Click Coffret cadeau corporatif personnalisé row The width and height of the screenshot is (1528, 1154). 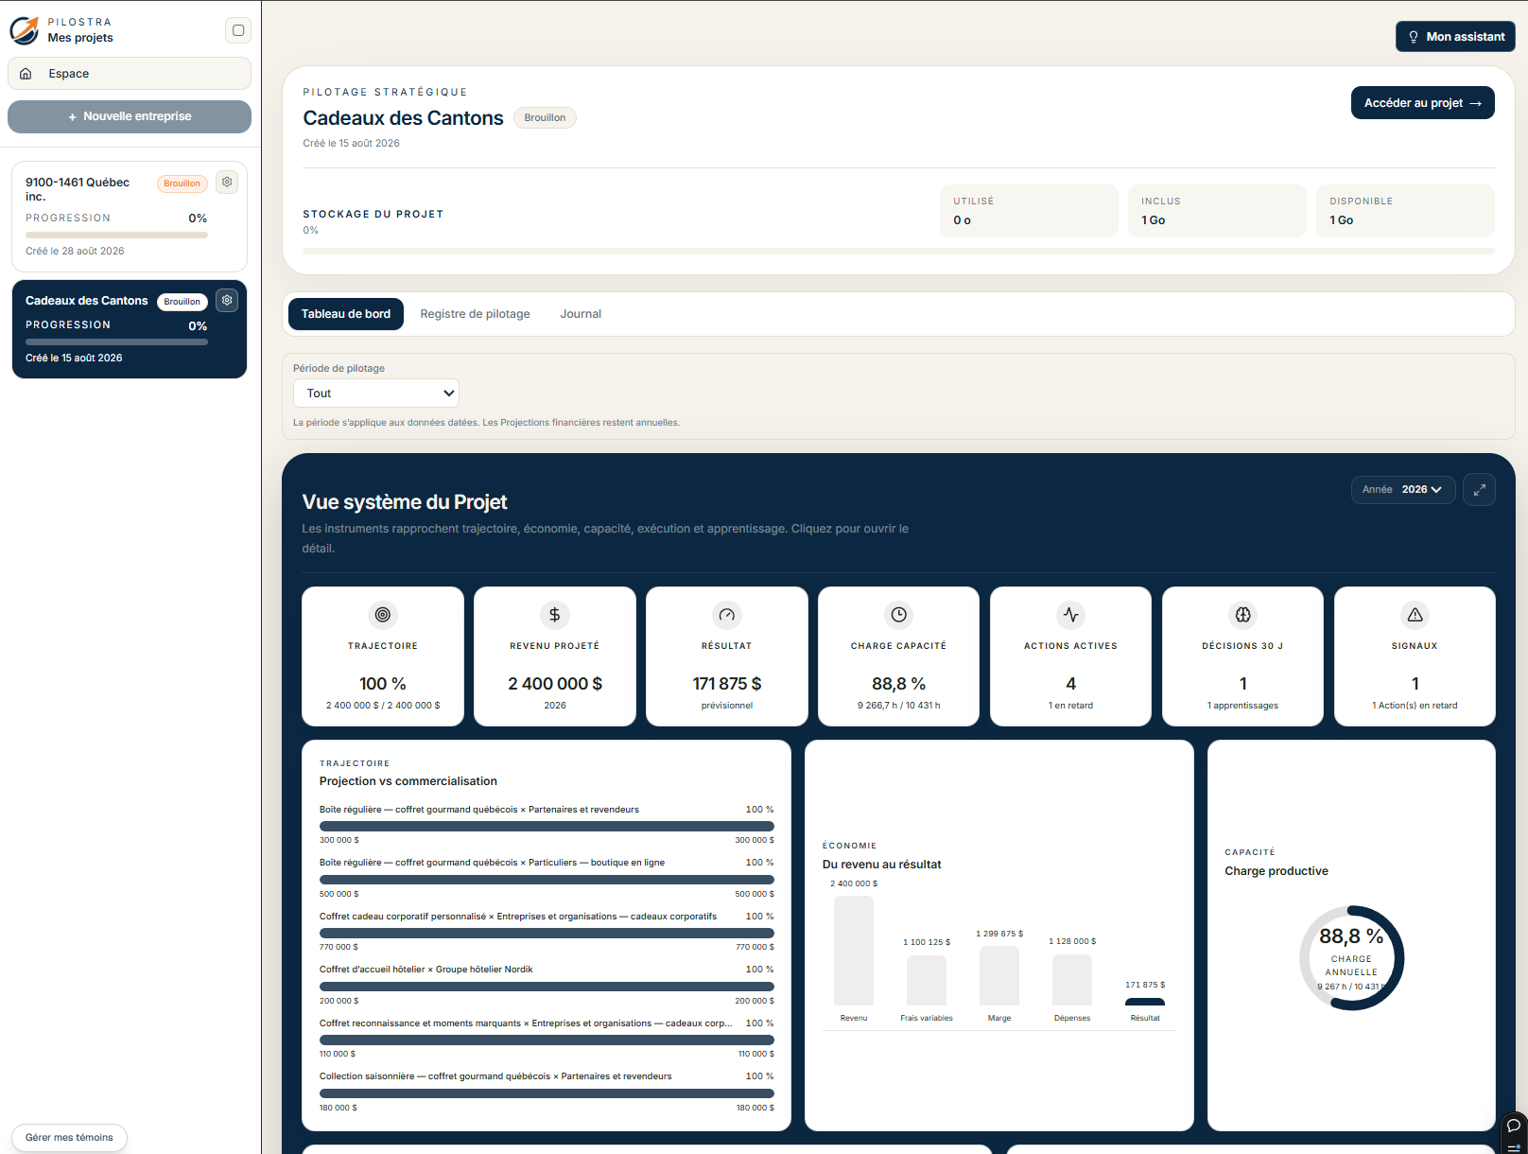(547, 931)
